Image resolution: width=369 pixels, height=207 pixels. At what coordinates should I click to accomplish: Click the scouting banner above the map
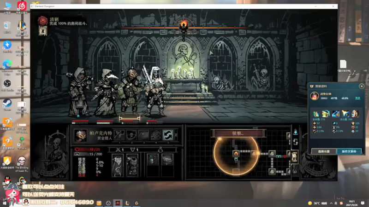coord(238,133)
